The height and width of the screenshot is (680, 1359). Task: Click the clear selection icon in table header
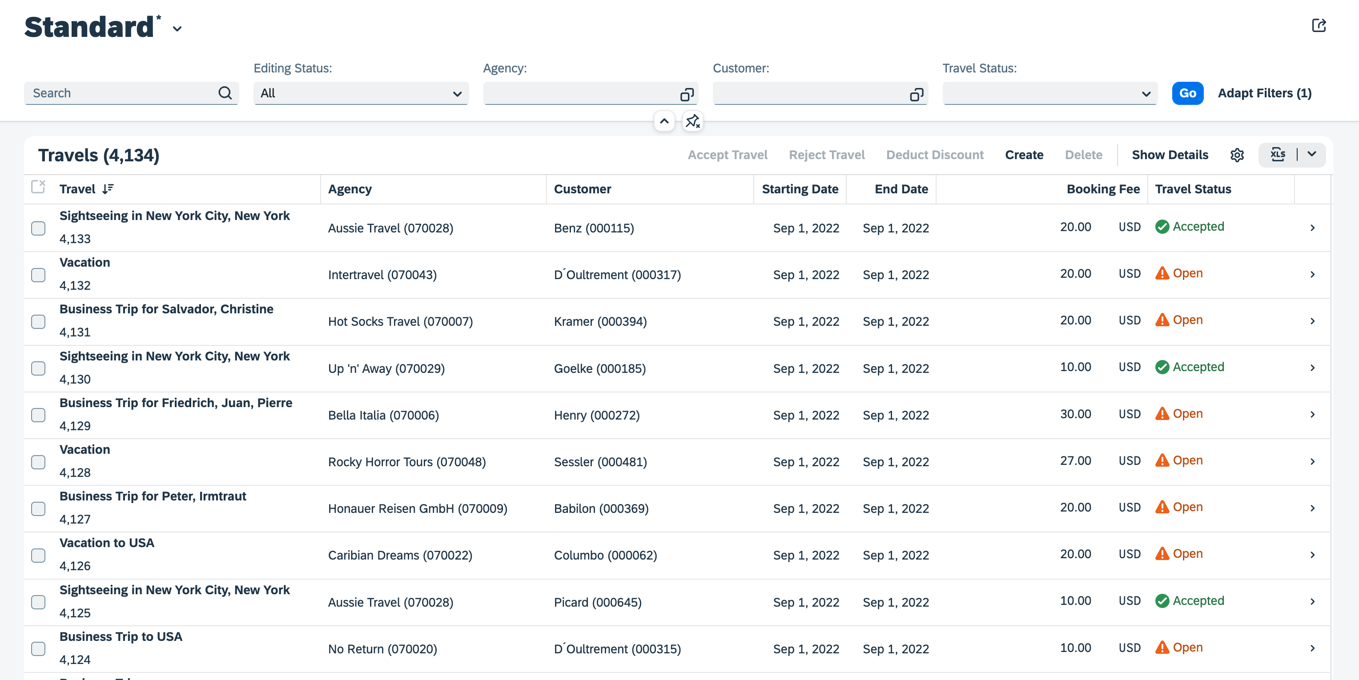pyautogui.click(x=39, y=187)
